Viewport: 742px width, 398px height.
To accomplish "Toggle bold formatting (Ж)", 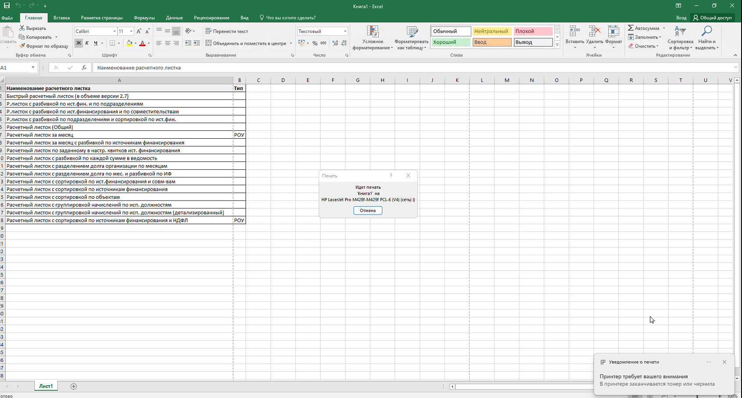I will click(x=78, y=43).
